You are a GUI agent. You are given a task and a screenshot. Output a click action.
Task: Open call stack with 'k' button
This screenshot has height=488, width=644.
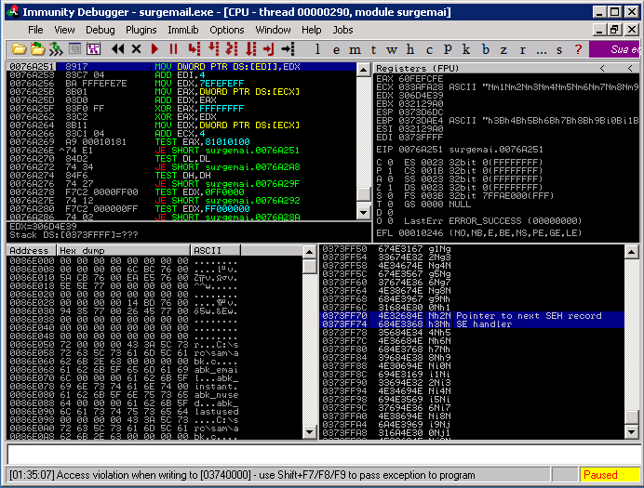[464, 48]
